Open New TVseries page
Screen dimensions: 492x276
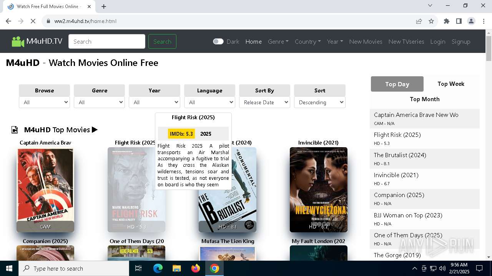(406, 41)
